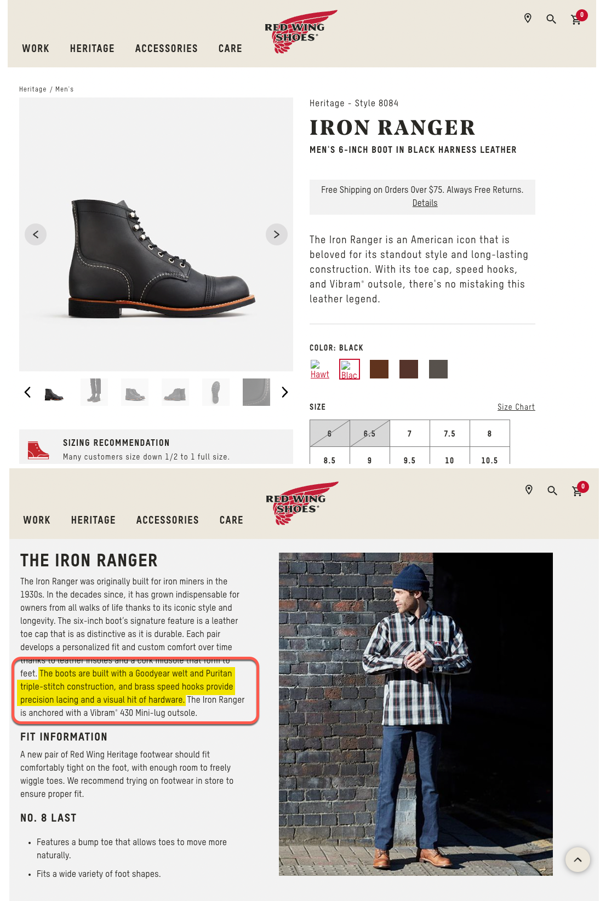Advance thumbnail carousel with right chevron

point(284,392)
